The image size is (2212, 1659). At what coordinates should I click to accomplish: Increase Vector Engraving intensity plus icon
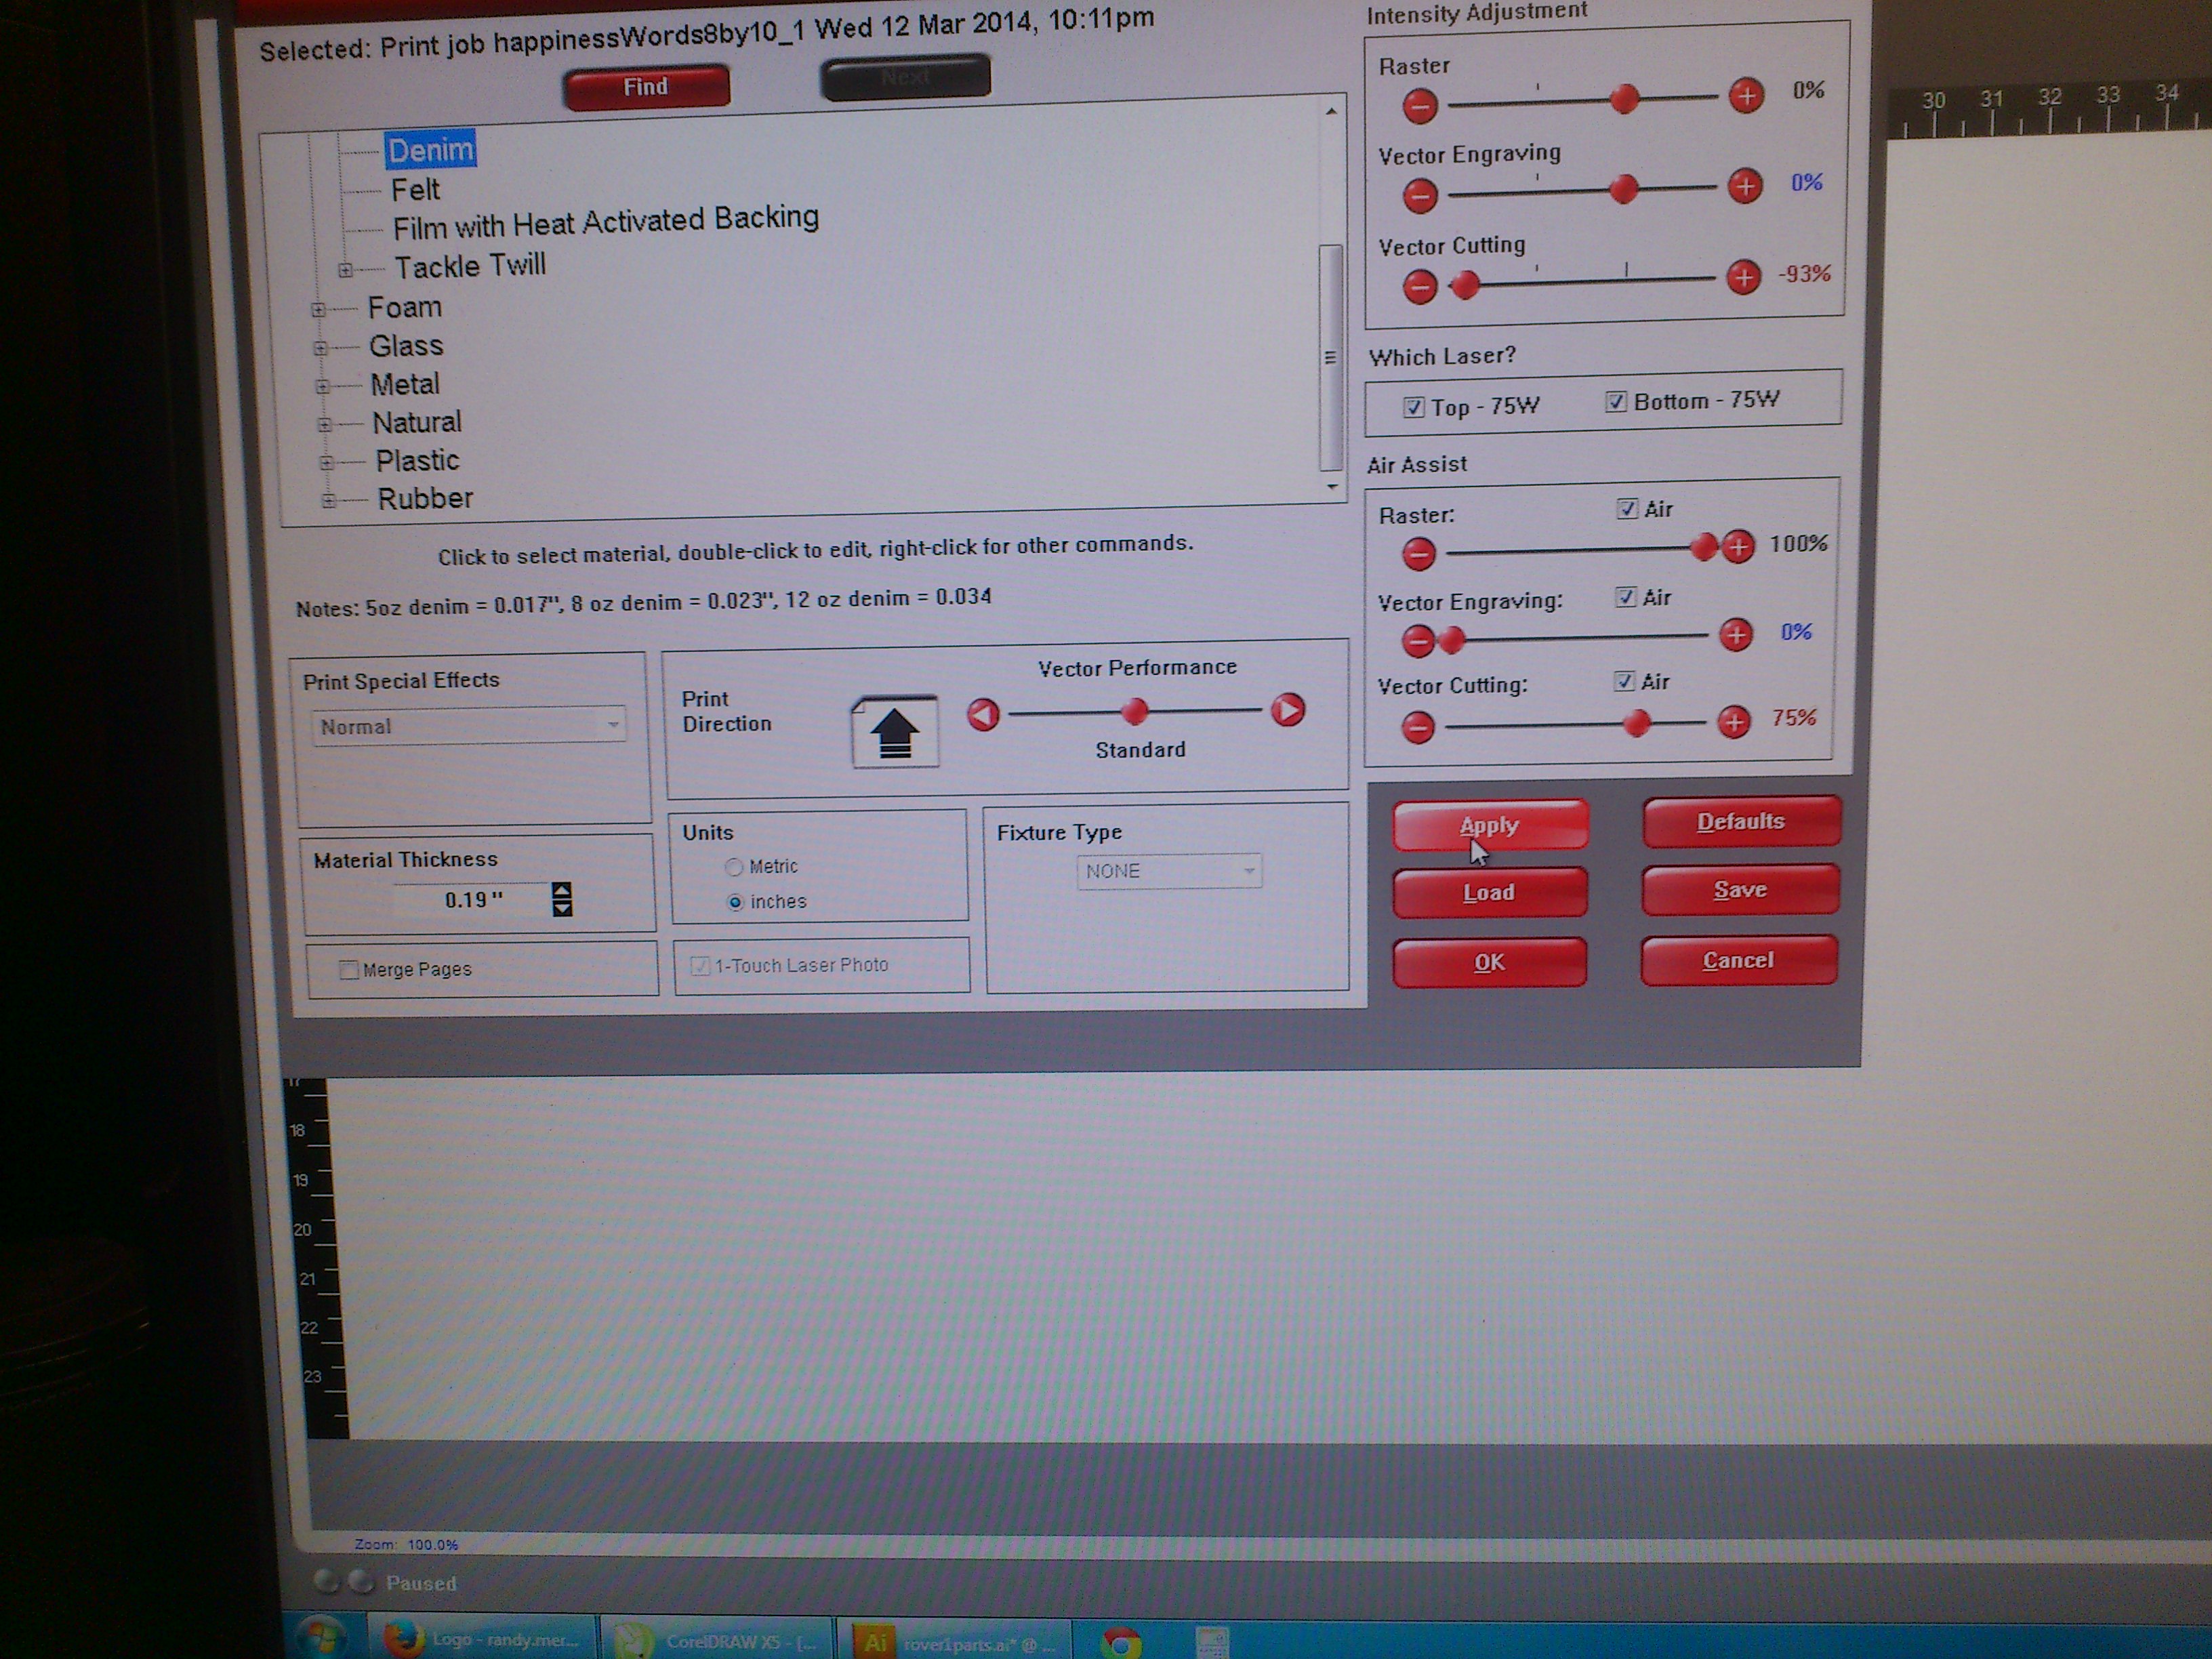pyautogui.click(x=1744, y=185)
